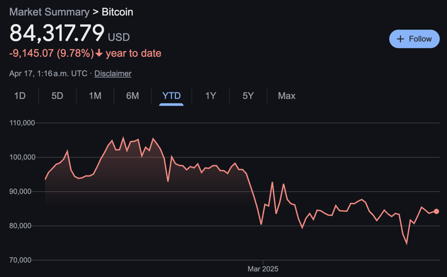Click the Bitcoin title text
This screenshot has height=277, width=447.
click(x=117, y=12)
